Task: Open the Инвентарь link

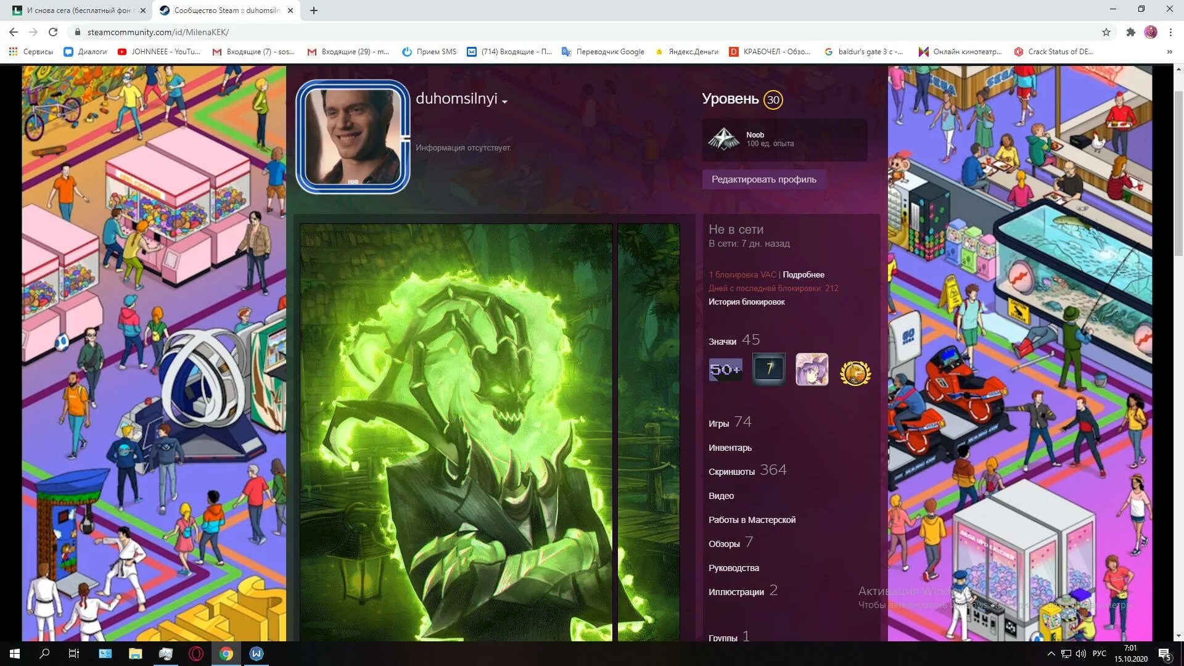Action: 730,448
